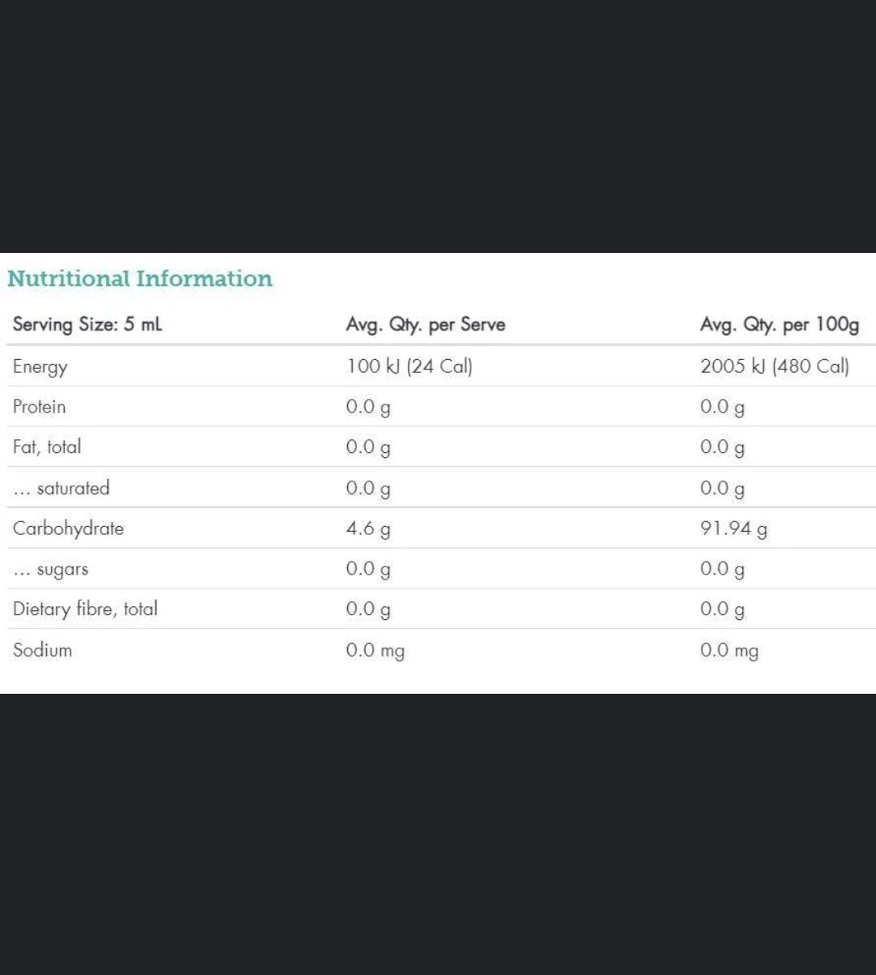Click the per-100g sodium 0.0 mg value
This screenshot has width=876, height=975.
(729, 651)
